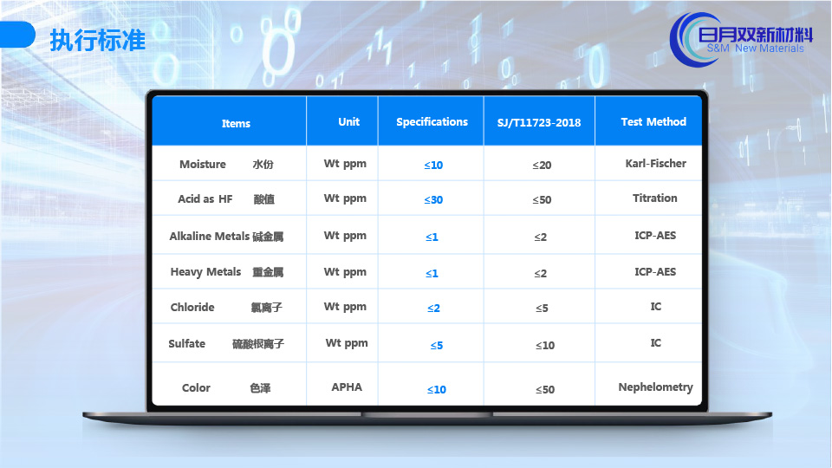Click the Test Method column header
This screenshot has width=832, height=468.
click(653, 121)
